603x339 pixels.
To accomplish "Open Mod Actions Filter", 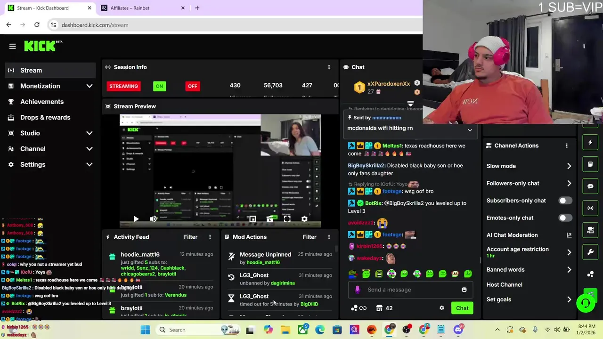I will [310, 237].
